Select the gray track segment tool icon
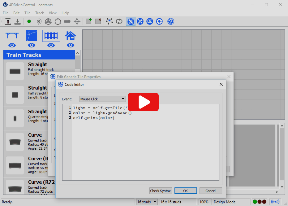 point(67,21)
